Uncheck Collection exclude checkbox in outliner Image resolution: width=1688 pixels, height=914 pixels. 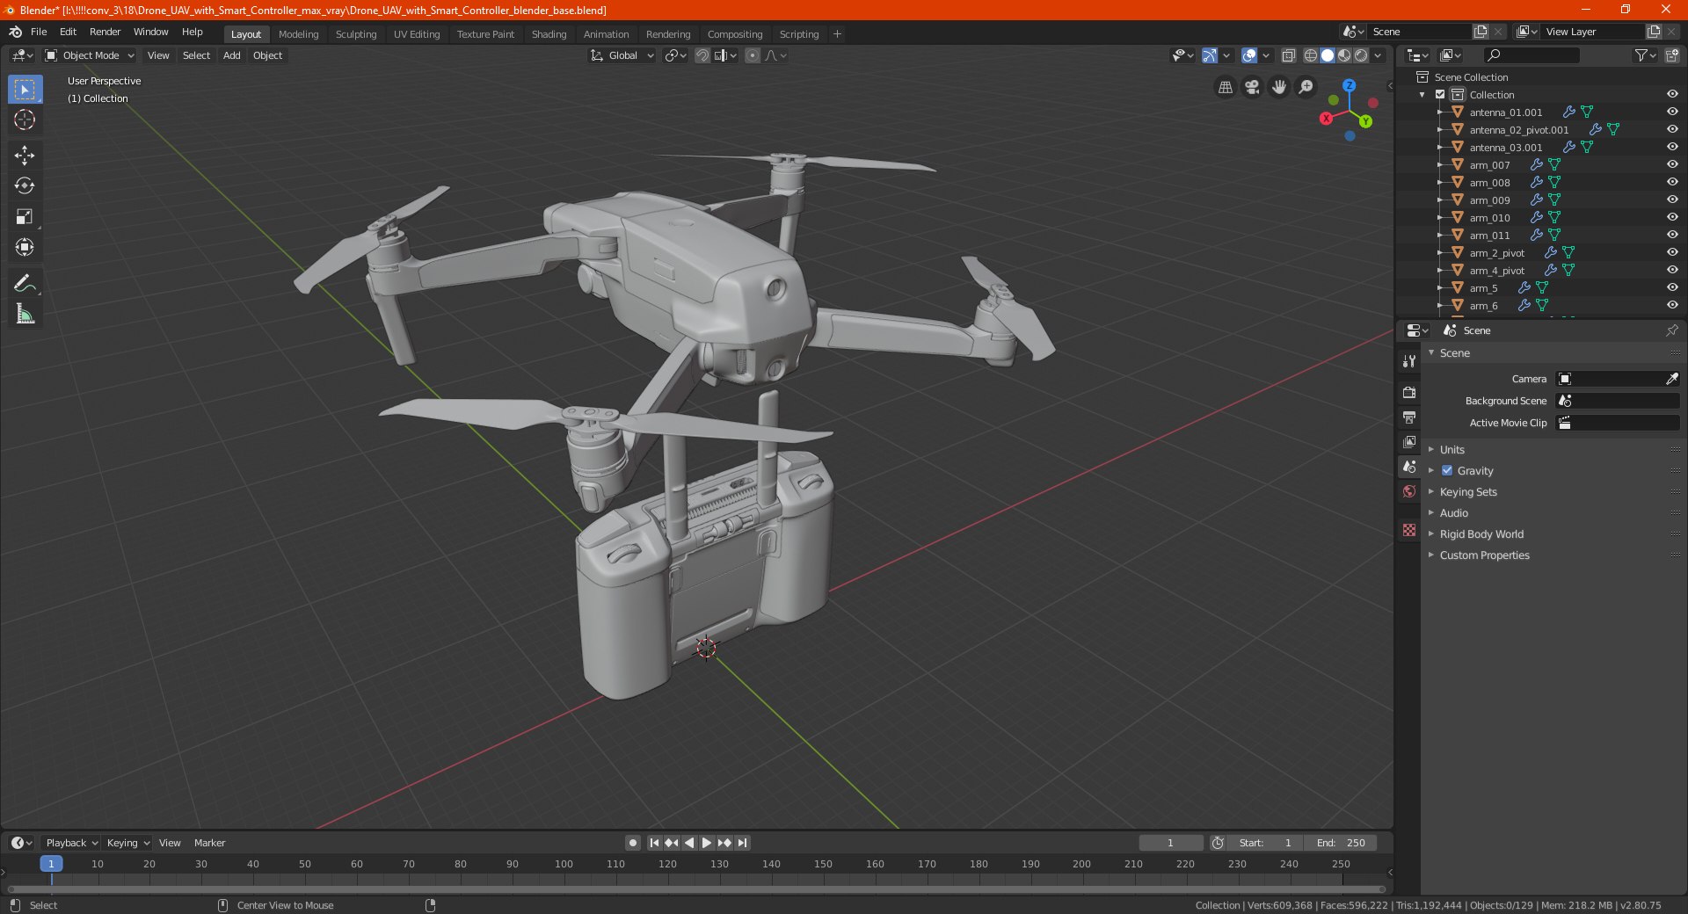click(1440, 94)
